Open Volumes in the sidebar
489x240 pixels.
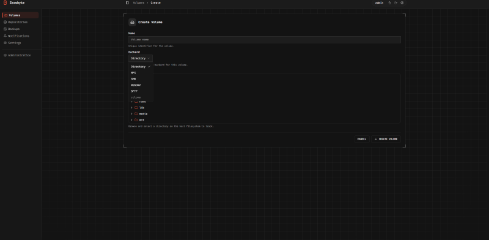click(20, 15)
